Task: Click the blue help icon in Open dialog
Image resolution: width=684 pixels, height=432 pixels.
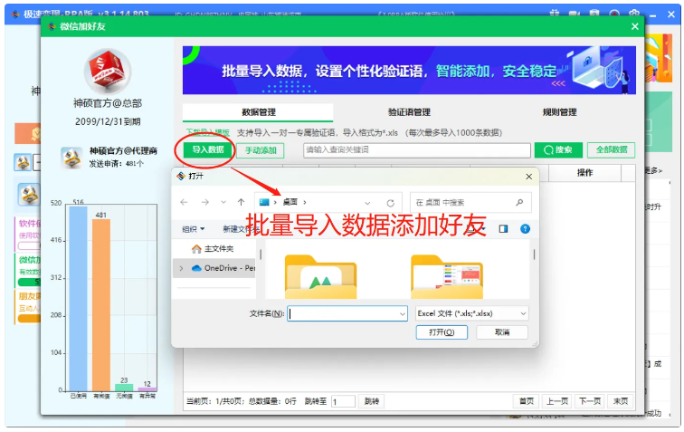Action: point(525,229)
